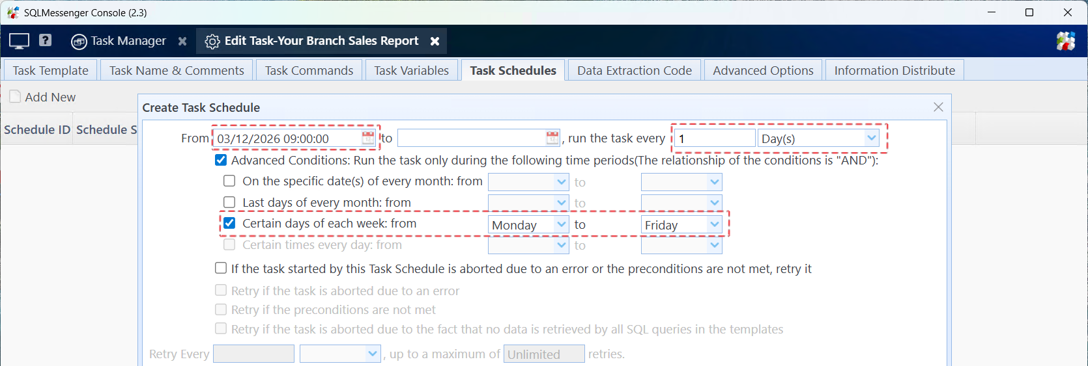Check Retry if no data is retrieved checkbox
The height and width of the screenshot is (366, 1088).
[x=221, y=328]
